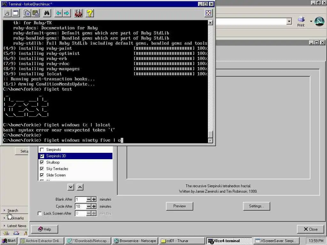Click the terminal command prompt line
327x245 pixels.
[x=63, y=140]
